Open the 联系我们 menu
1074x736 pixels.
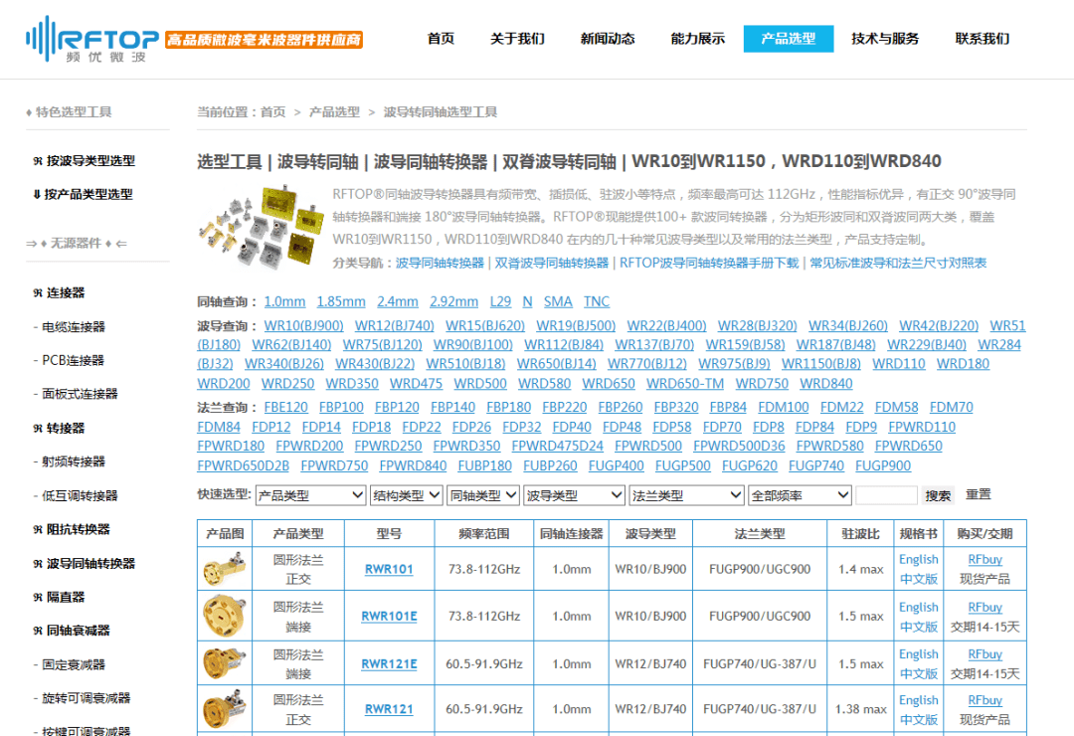pos(983,39)
